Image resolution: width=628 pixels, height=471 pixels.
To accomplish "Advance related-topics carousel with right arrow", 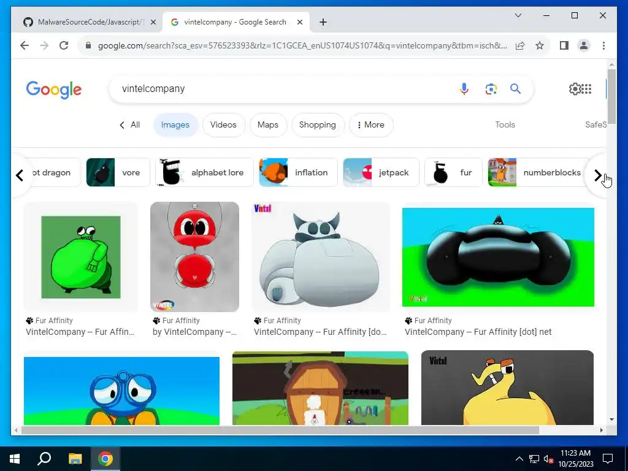I will click(597, 175).
